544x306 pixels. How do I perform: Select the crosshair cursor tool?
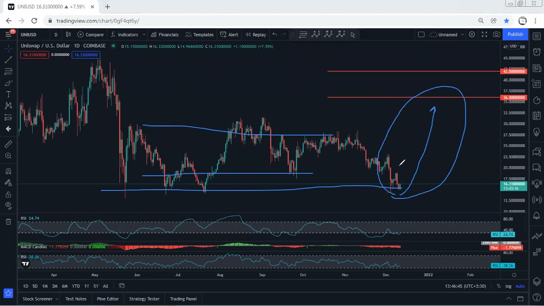[x=8, y=49]
